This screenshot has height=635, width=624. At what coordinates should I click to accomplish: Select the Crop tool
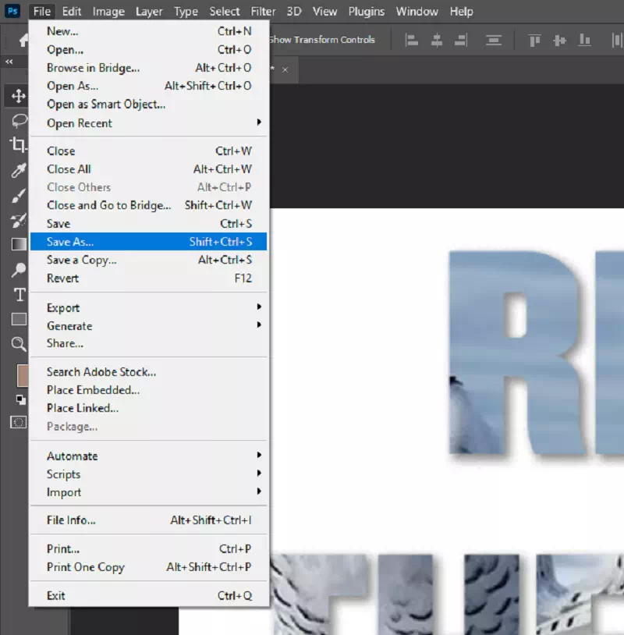pyautogui.click(x=18, y=144)
